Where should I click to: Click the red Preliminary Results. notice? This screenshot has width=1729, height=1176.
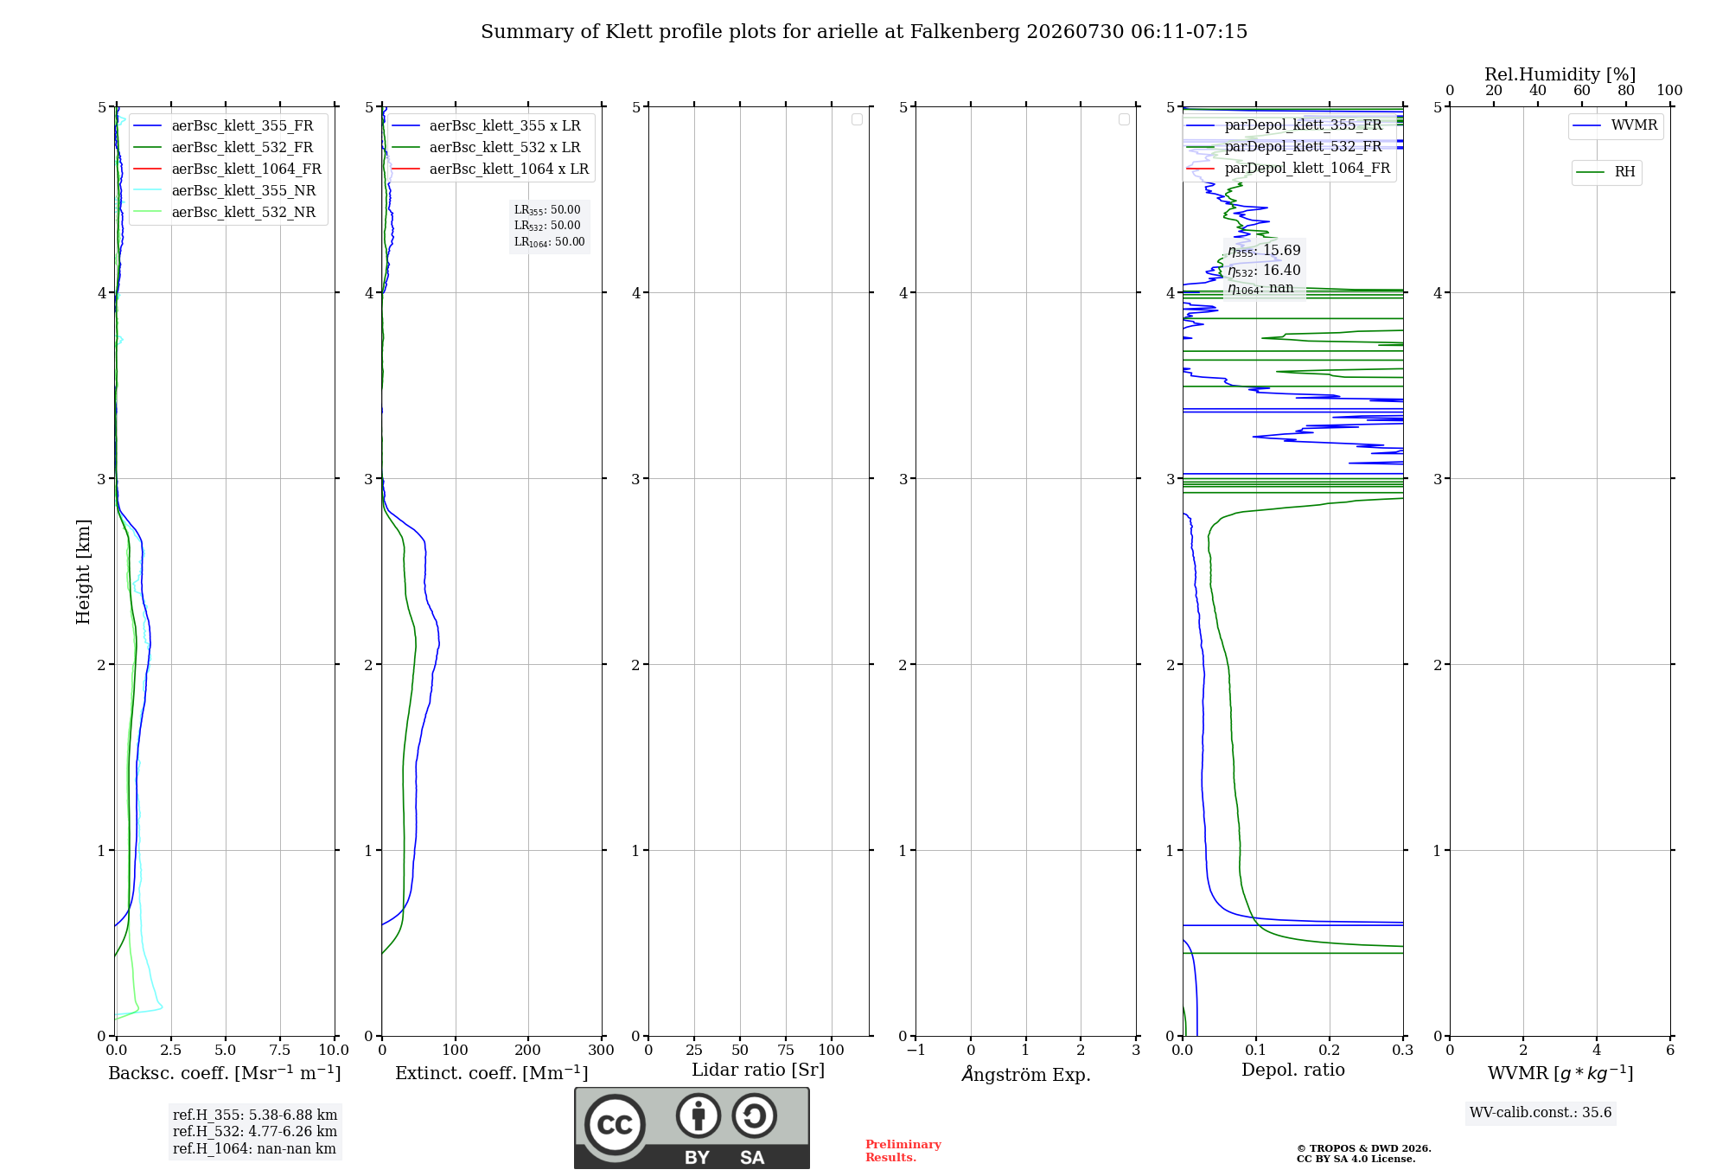(903, 1151)
